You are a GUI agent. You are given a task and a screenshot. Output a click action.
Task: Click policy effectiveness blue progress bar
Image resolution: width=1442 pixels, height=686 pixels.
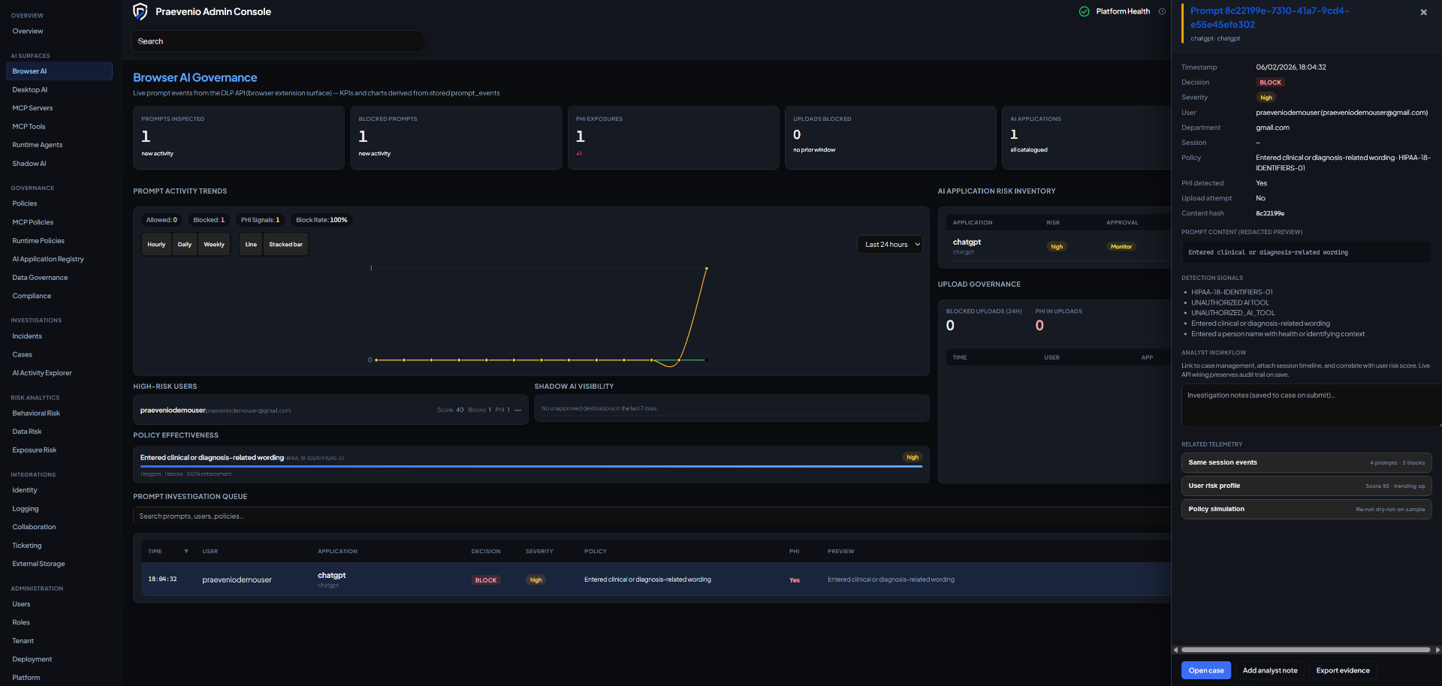[x=531, y=467]
